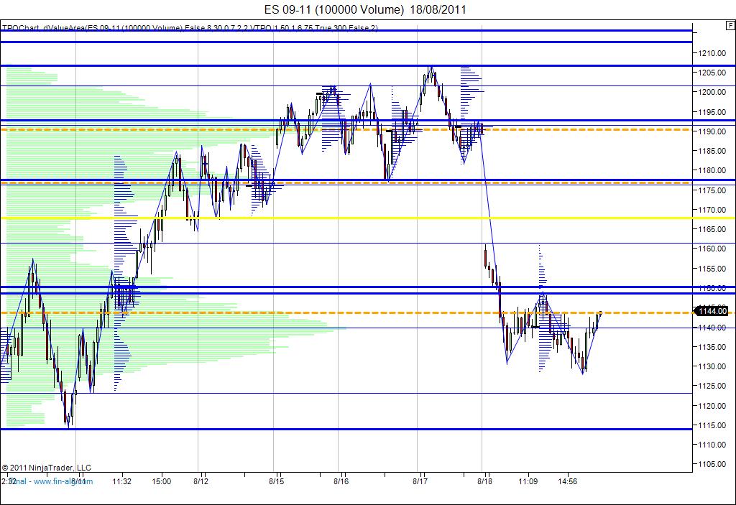Open the www.fin-alg.com link
Viewport: 736px width, 505px height.
point(63,481)
